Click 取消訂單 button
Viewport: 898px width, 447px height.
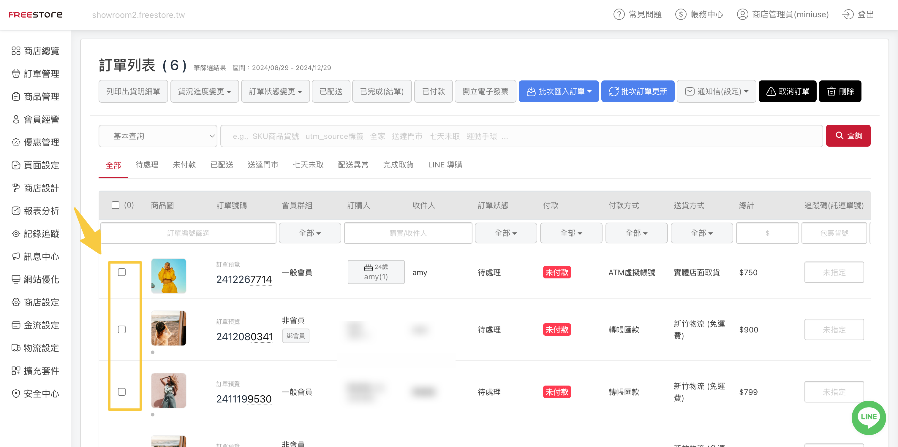[788, 91]
